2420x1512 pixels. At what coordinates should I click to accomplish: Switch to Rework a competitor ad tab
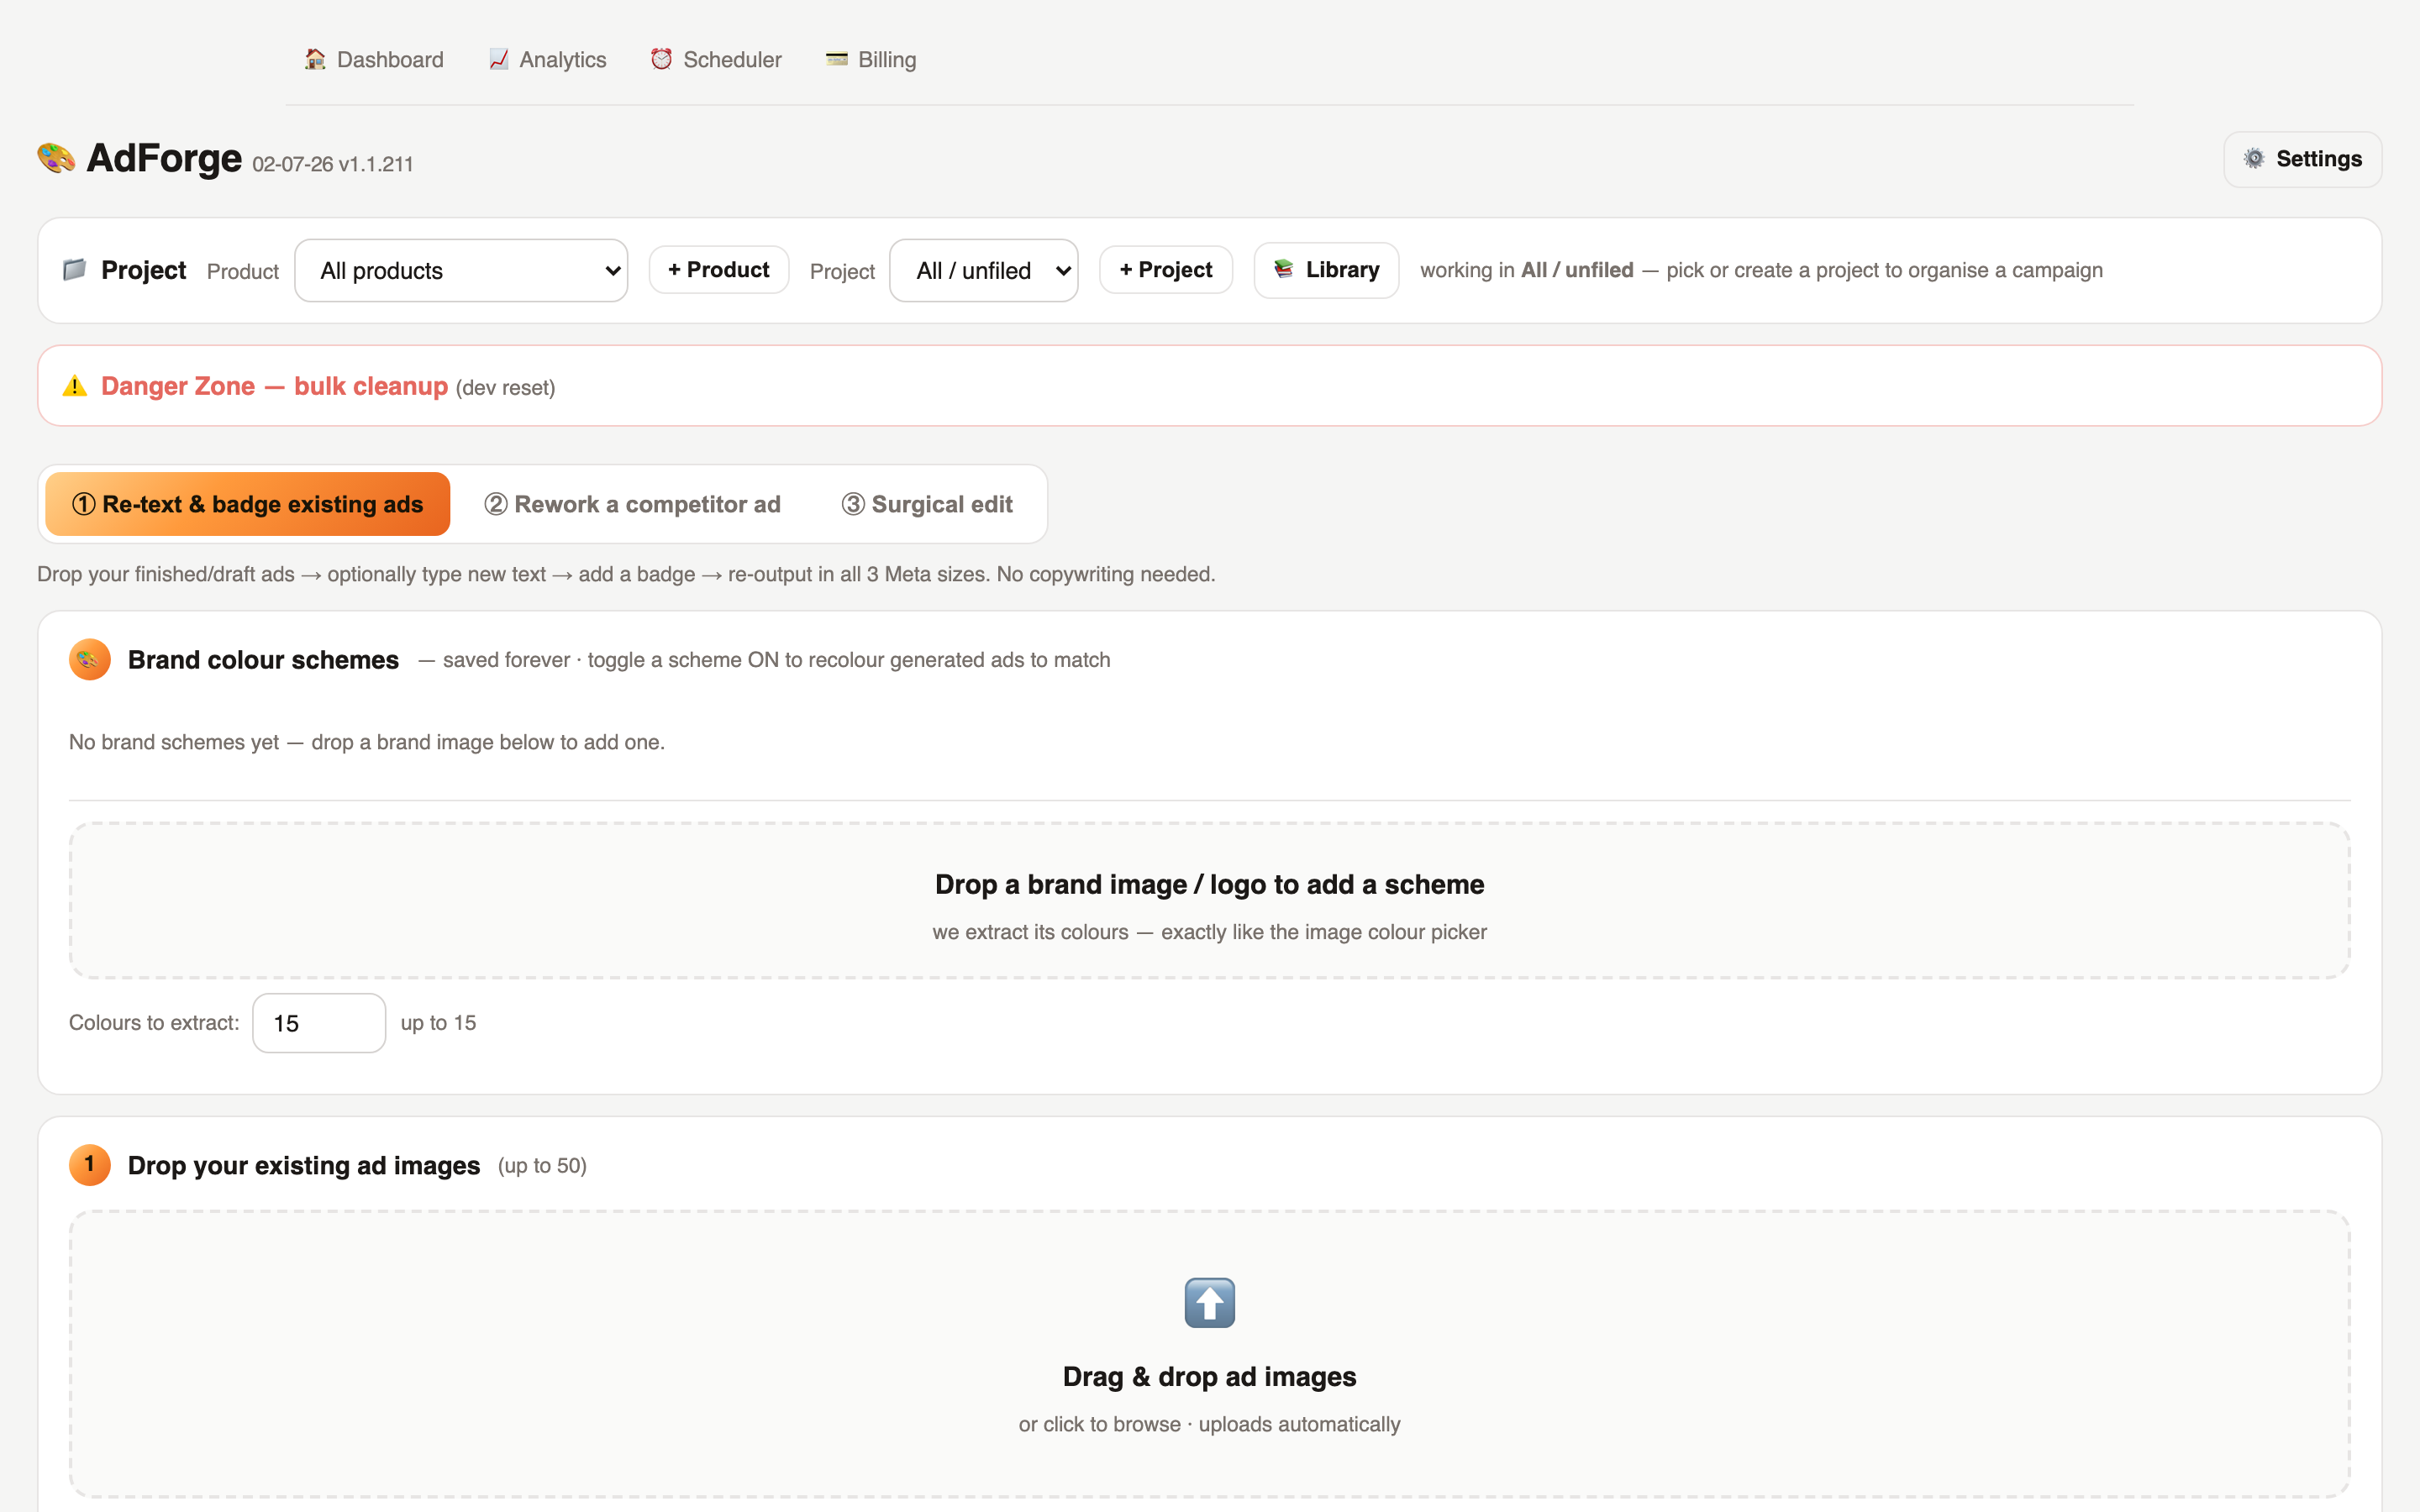pyautogui.click(x=632, y=504)
